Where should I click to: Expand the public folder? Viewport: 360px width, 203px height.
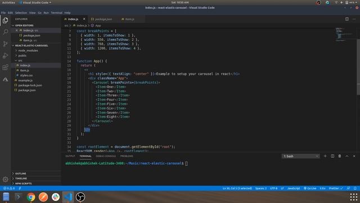click(22, 56)
